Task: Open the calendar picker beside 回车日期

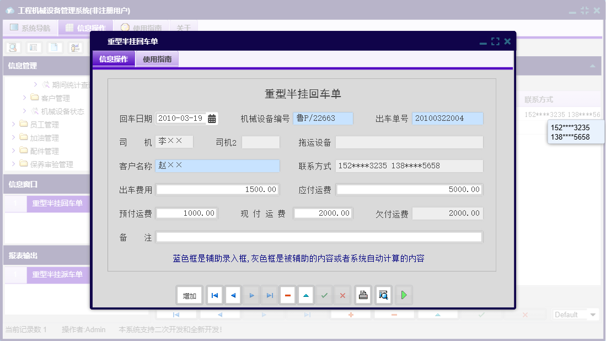Action: click(x=211, y=118)
